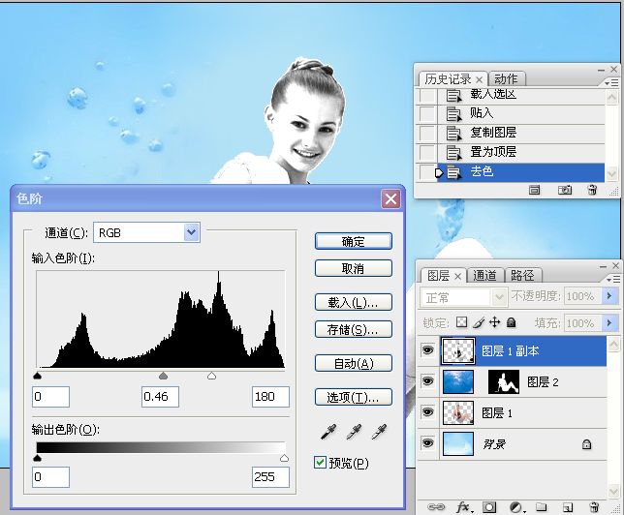Hide the 图层 1 副本 layer
624x515 pixels.
427,352
